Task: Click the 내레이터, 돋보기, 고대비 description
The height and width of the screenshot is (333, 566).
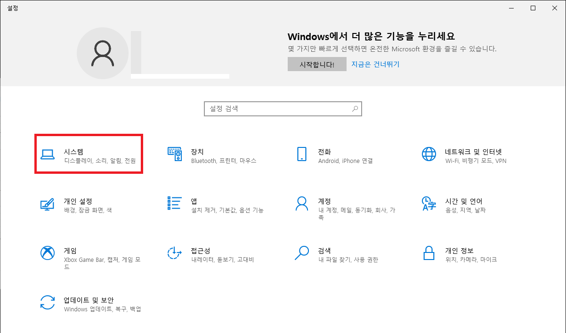Action: pyautogui.click(x=223, y=260)
